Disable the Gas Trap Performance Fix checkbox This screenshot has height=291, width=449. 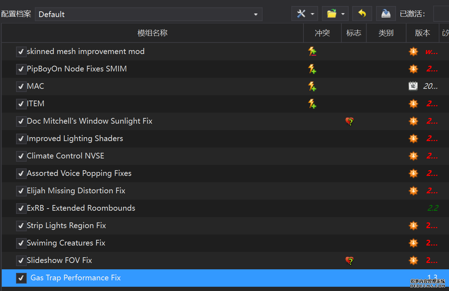tap(21, 278)
